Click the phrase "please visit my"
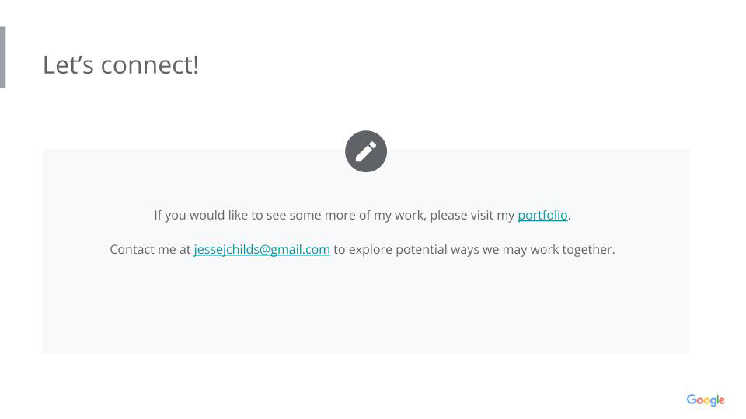This screenshot has height=419, width=746. [x=472, y=215]
